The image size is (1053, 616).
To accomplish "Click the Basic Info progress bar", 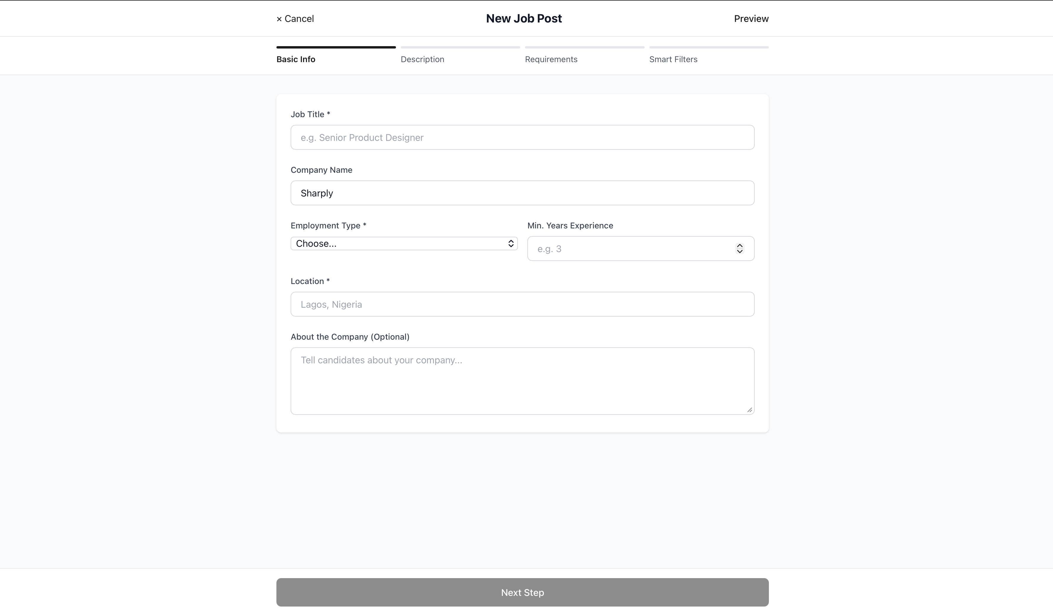I will (336, 47).
